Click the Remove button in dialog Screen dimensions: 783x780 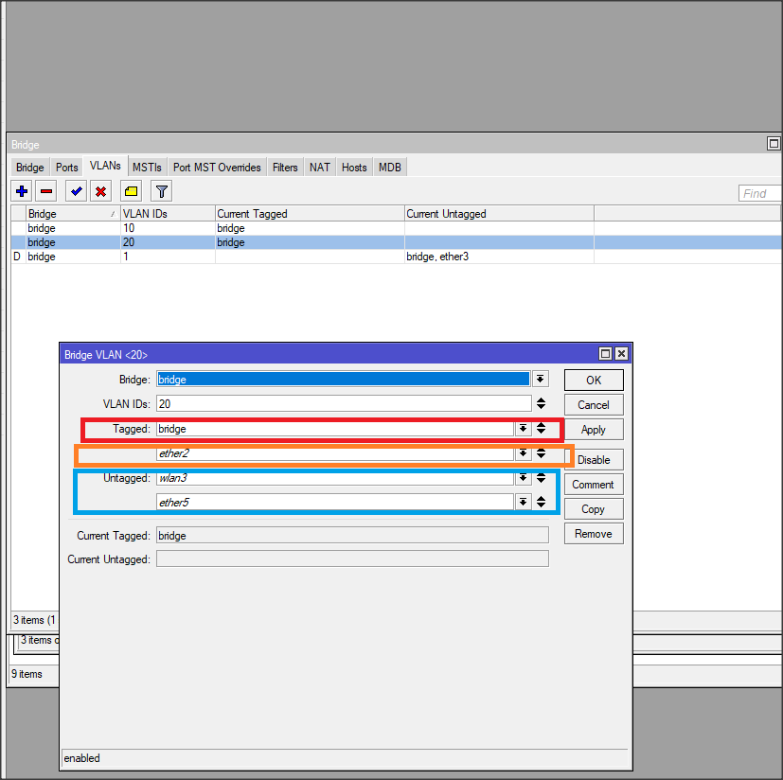click(594, 534)
